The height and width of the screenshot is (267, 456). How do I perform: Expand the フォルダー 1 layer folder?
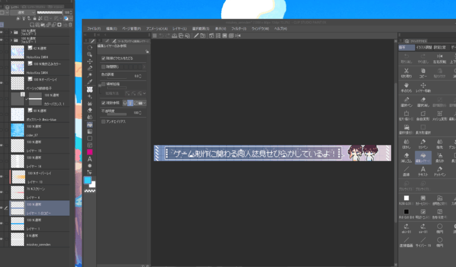11,40
